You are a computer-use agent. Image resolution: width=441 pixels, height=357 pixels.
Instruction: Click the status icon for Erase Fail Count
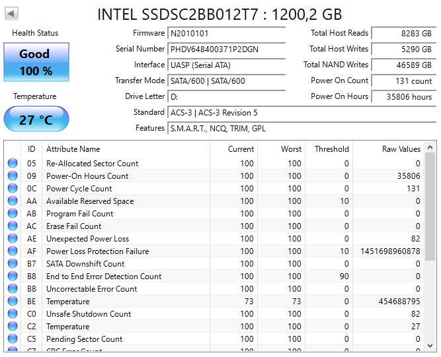(13, 226)
